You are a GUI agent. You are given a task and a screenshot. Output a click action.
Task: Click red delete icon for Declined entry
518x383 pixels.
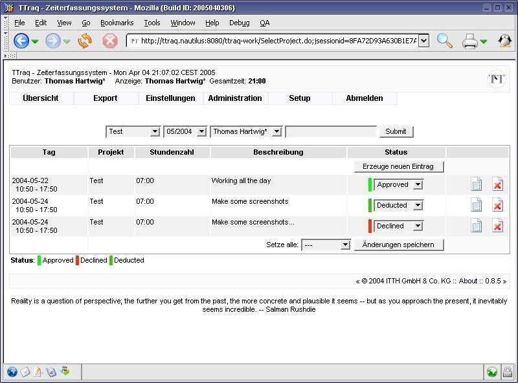(x=497, y=226)
